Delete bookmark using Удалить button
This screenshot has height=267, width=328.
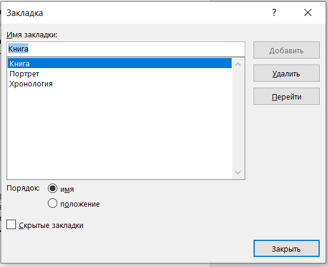coord(287,73)
